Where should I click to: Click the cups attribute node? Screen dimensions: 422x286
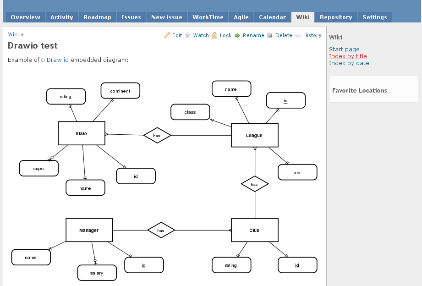coord(39,168)
